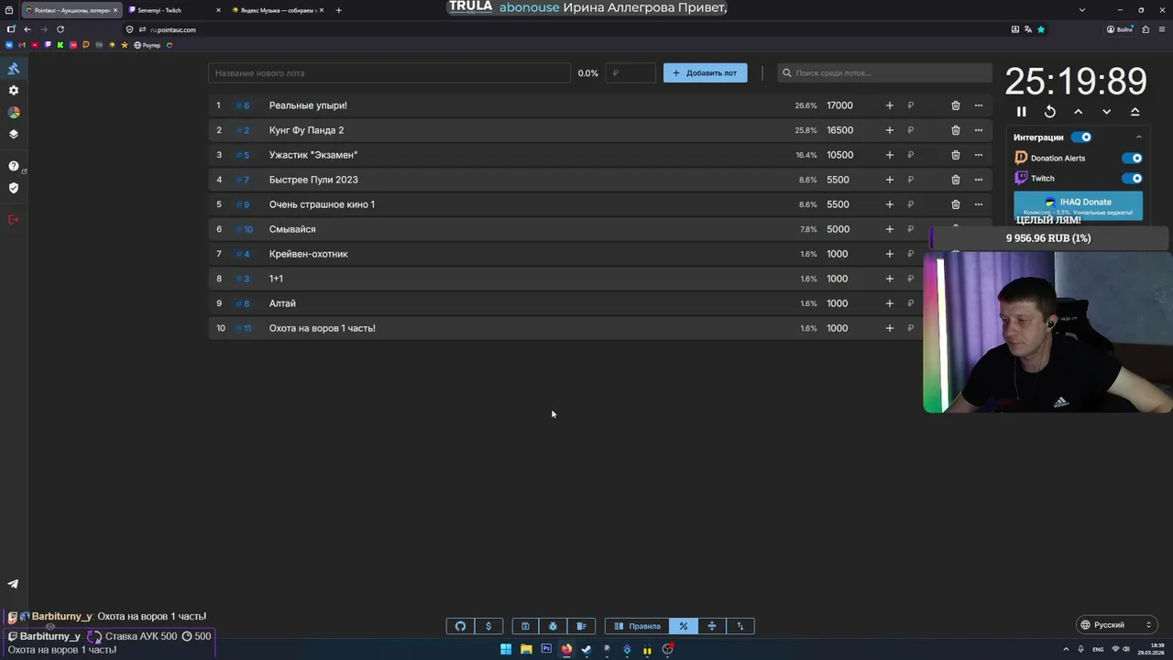Toggle the Donation Alerts integration switch
Screen dimensions: 1173x660
coord(1133,158)
